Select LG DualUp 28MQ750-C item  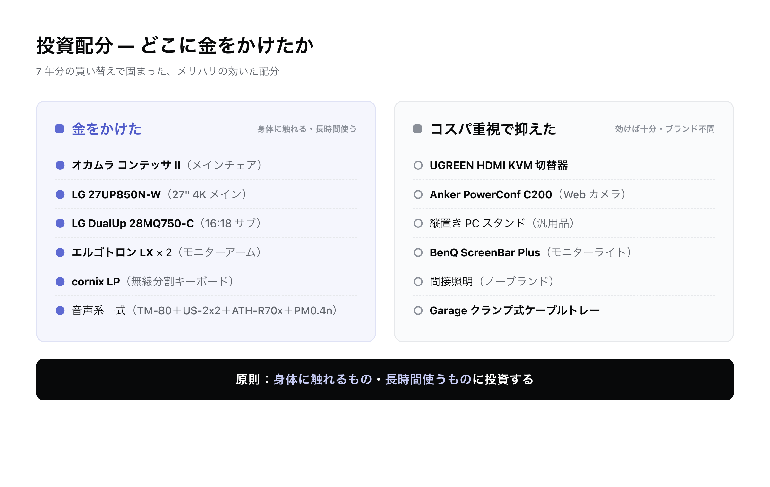pos(166,223)
